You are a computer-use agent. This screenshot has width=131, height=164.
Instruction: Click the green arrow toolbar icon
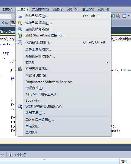(113, 16)
